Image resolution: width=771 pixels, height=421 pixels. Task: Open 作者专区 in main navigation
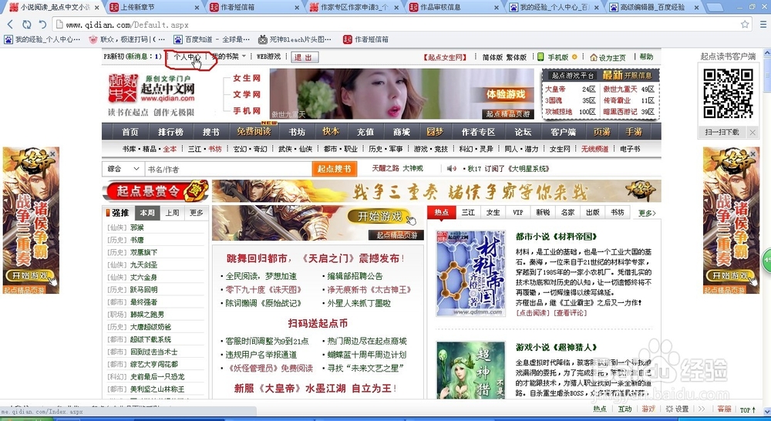pos(478,132)
